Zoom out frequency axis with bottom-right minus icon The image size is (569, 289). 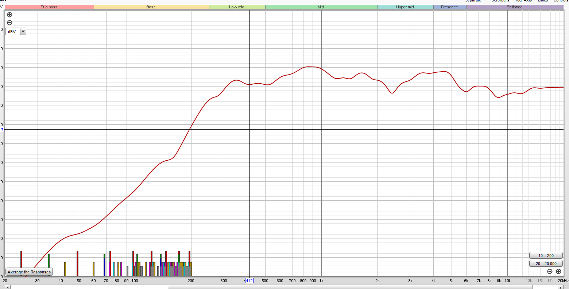click(550, 271)
